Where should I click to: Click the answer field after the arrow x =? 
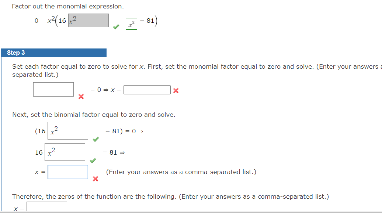coord(147,89)
